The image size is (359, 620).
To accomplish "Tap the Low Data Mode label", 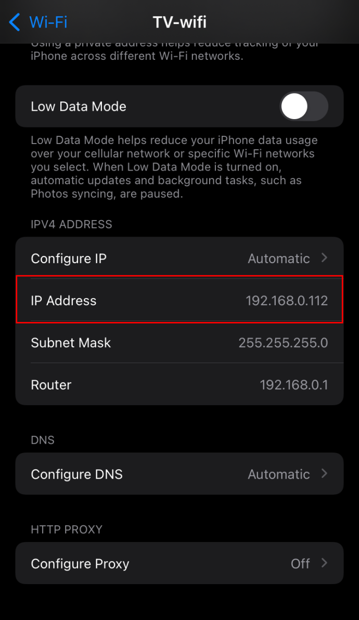I will pyautogui.click(x=78, y=106).
